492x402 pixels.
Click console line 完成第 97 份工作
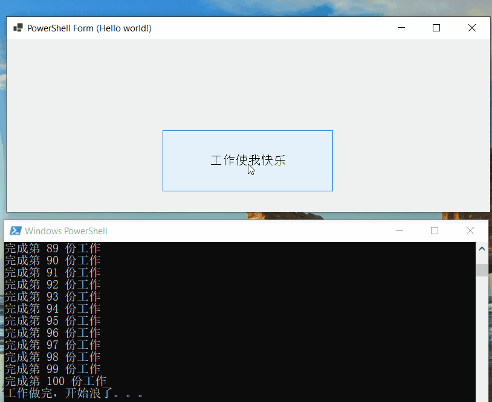53,345
